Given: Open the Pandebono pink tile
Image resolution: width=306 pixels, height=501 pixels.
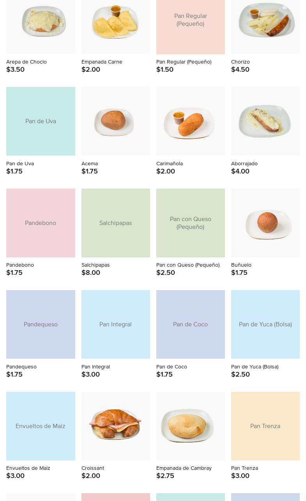Looking at the screenshot, I should 41,223.
